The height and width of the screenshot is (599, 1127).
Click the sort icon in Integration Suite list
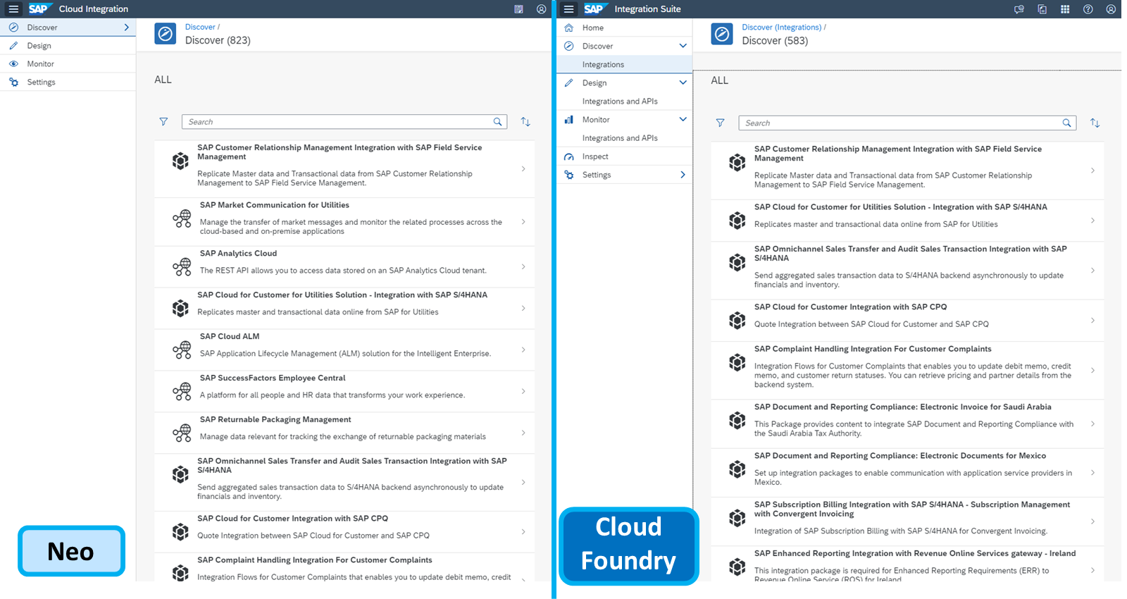(x=1095, y=123)
